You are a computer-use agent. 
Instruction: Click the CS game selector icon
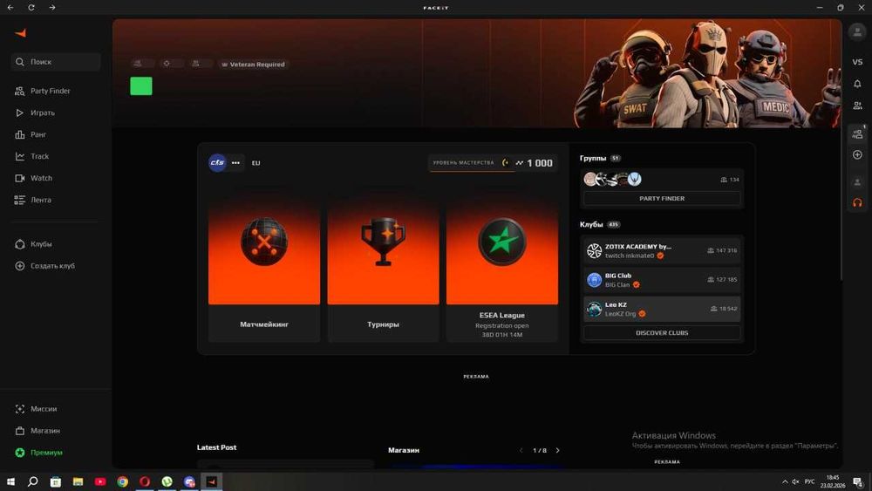pyautogui.click(x=217, y=162)
